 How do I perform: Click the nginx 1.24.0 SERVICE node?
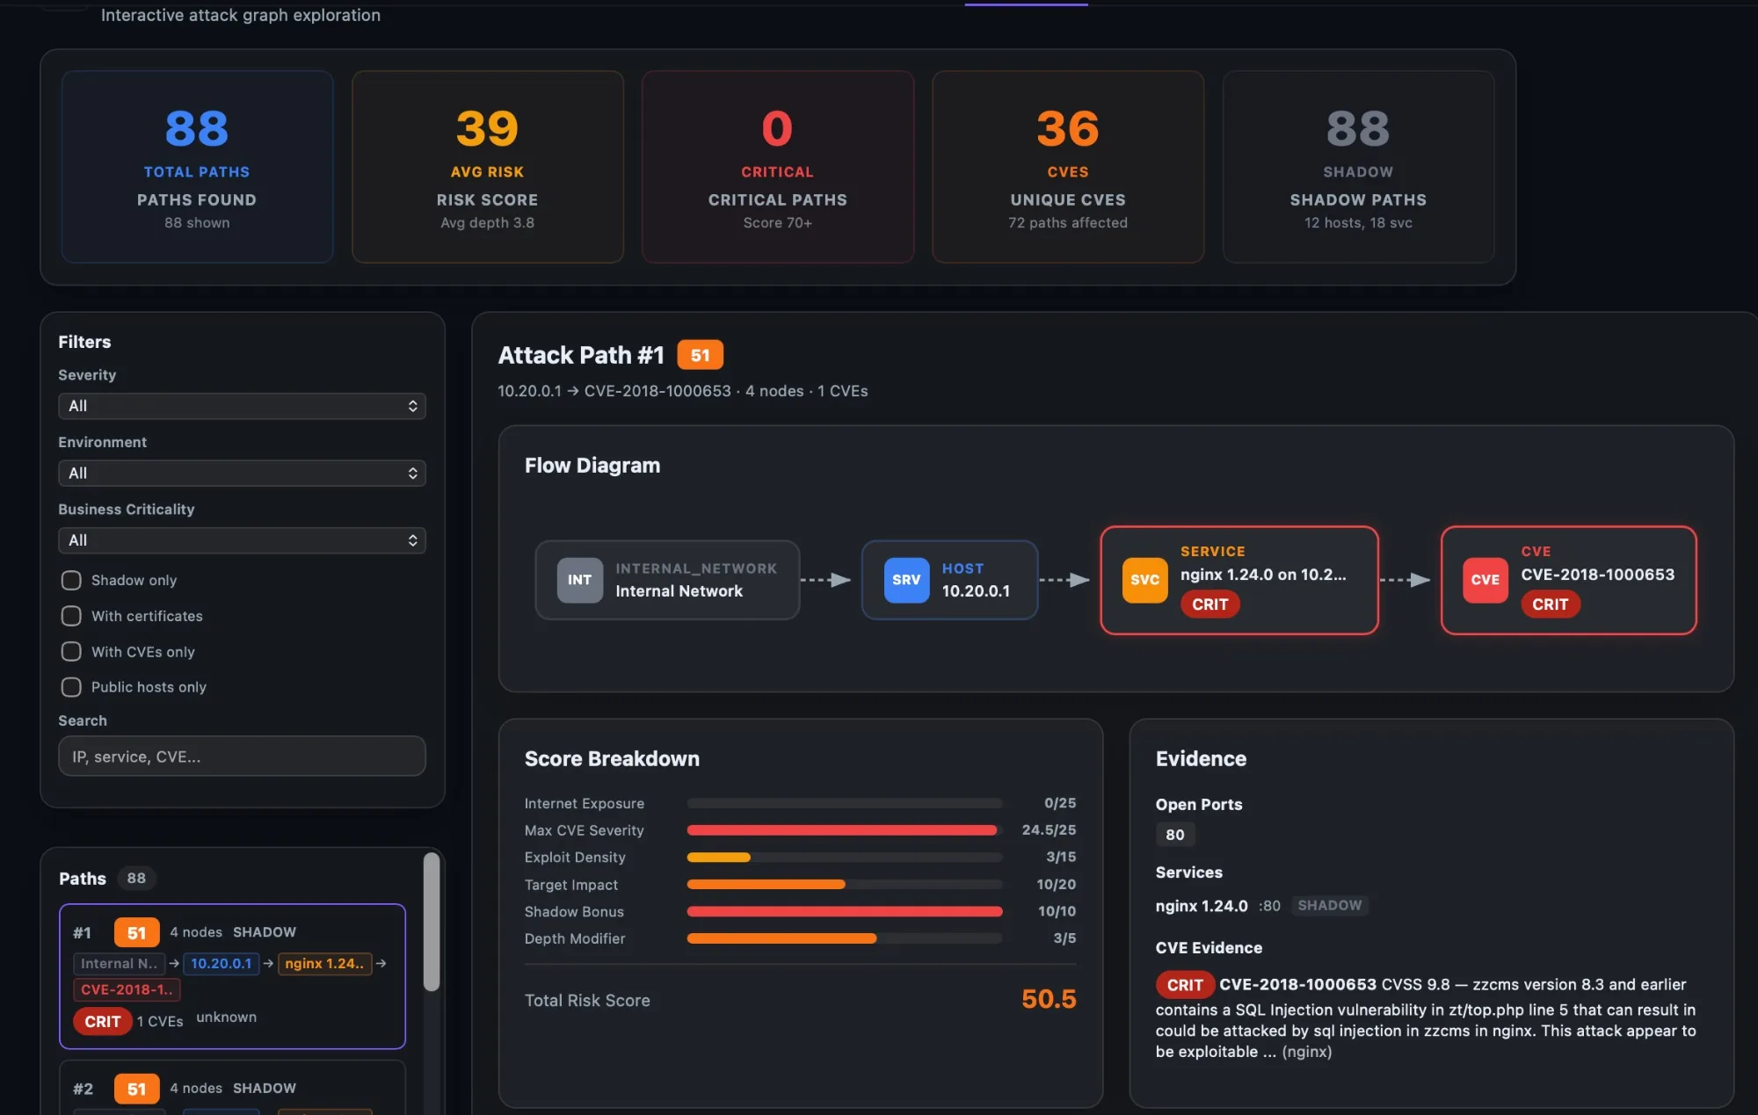(1239, 580)
